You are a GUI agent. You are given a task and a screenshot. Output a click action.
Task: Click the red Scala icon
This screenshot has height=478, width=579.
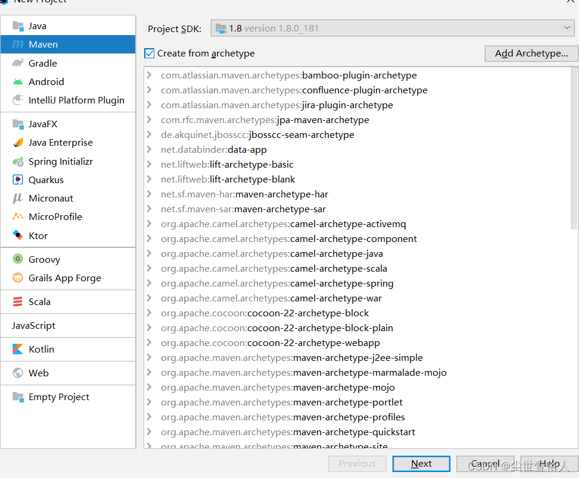(18, 301)
